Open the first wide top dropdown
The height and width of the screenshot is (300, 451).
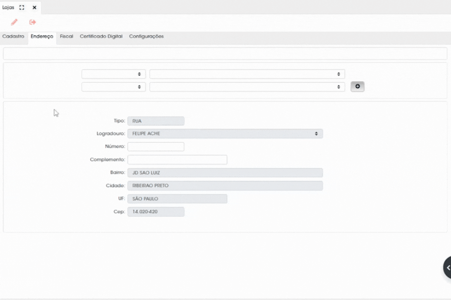(247, 74)
